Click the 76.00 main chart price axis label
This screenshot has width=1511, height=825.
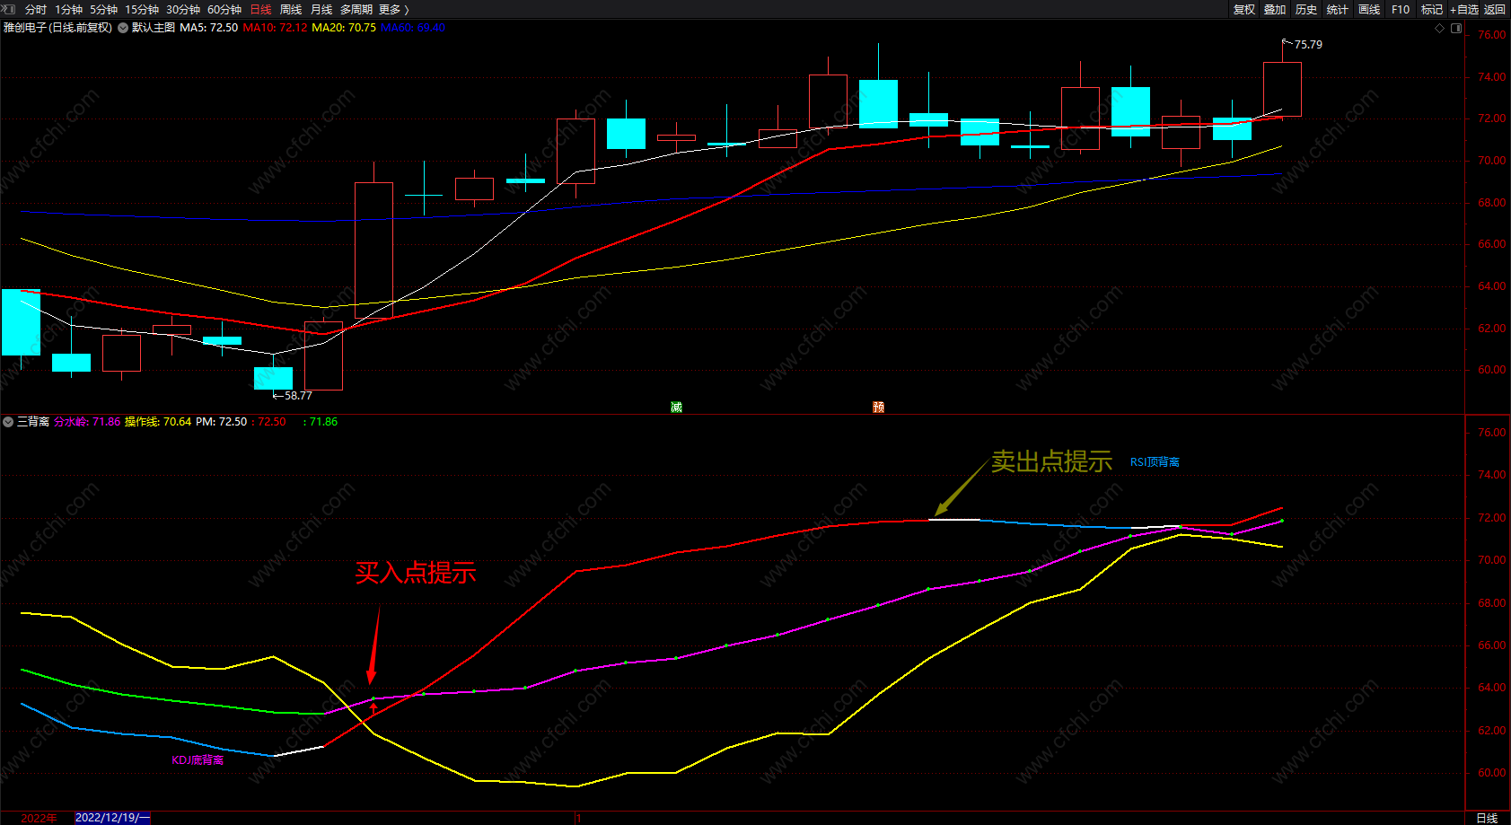coord(1492,35)
